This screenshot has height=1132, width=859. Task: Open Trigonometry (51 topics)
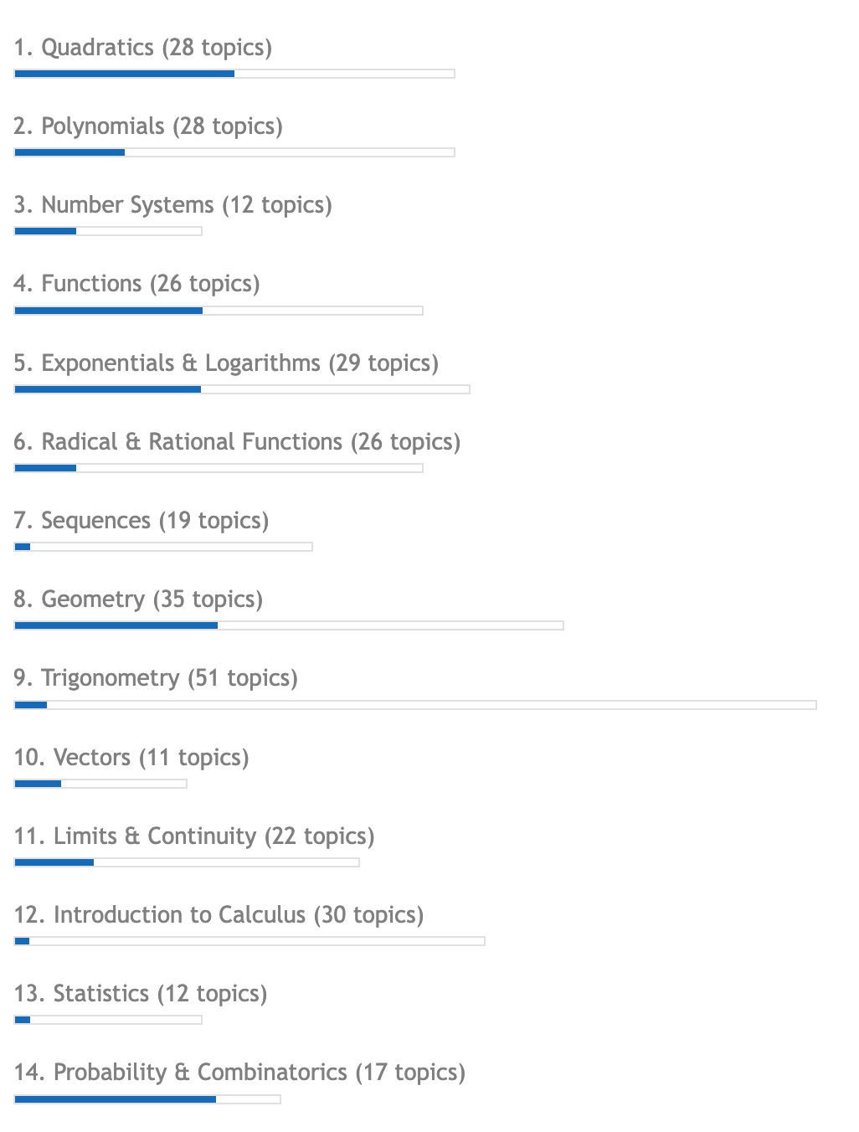coord(156,678)
